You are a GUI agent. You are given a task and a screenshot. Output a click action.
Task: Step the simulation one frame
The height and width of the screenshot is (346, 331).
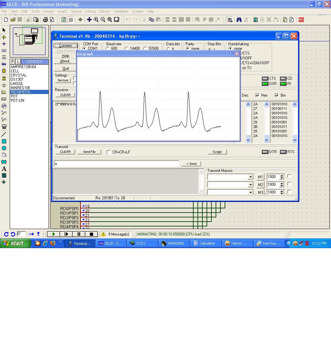[x=66, y=234]
